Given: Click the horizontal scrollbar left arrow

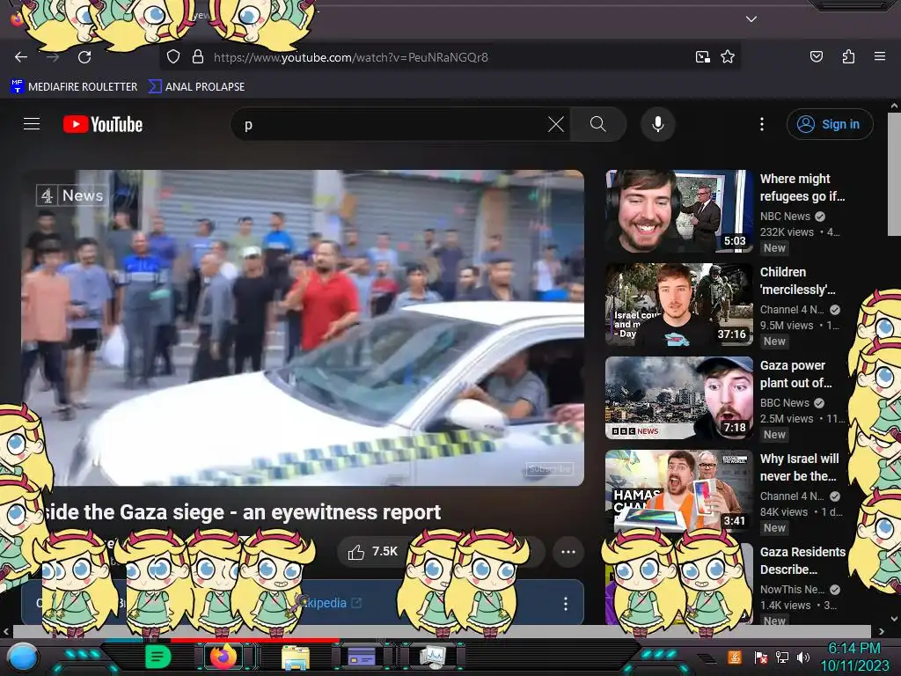Looking at the screenshot, I should [6, 632].
